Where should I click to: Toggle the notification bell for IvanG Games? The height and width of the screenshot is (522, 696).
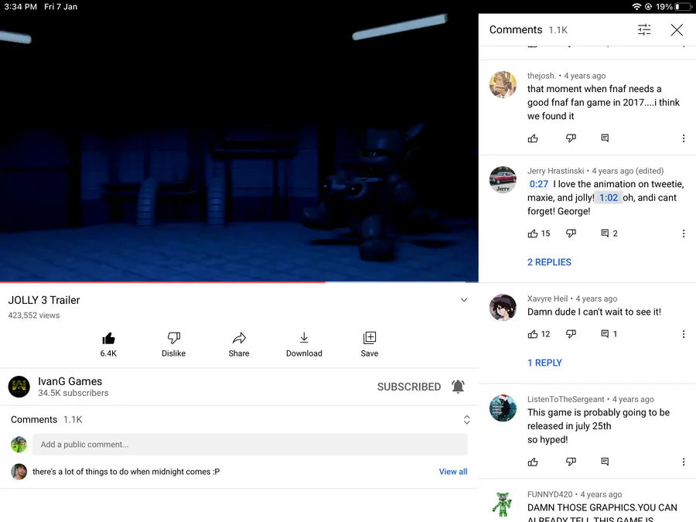[x=458, y=387]
